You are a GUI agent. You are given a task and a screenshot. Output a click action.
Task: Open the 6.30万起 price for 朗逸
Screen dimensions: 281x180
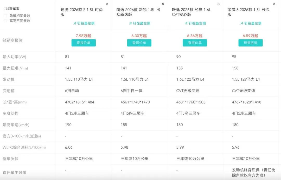click(x=139, y=36)
